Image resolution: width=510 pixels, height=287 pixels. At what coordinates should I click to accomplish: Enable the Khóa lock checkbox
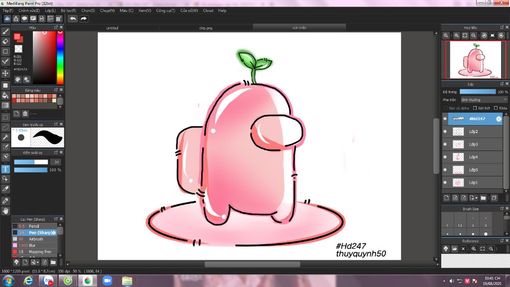tap(496, 108)
